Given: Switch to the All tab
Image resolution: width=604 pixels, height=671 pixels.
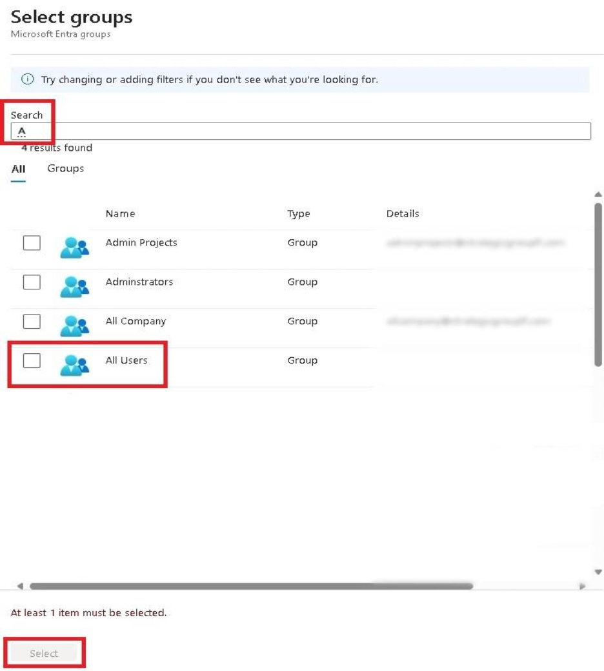Looking at the screenshot, I should [19, 168].
